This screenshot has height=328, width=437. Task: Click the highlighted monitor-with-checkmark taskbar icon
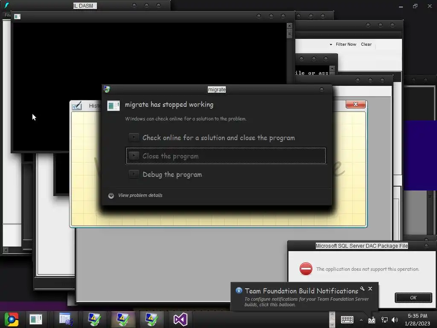(x=123, y=319)
